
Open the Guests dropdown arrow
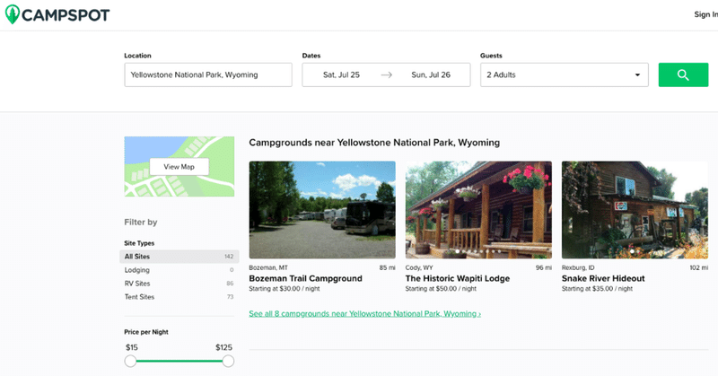coord(637,74)
